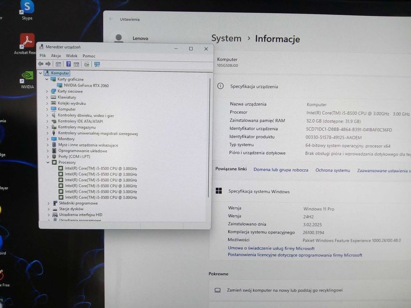Click the blue Help toolbar icon
Image resolution: width=411 pixels, height=308 pixels.
click(68, 64)
